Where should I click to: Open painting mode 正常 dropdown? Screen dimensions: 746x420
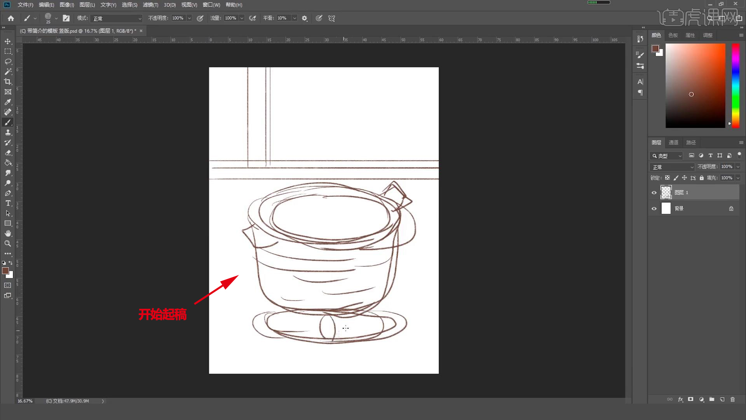(117, 18)
